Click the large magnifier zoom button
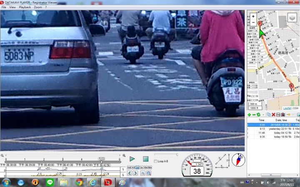 point(149,173)
